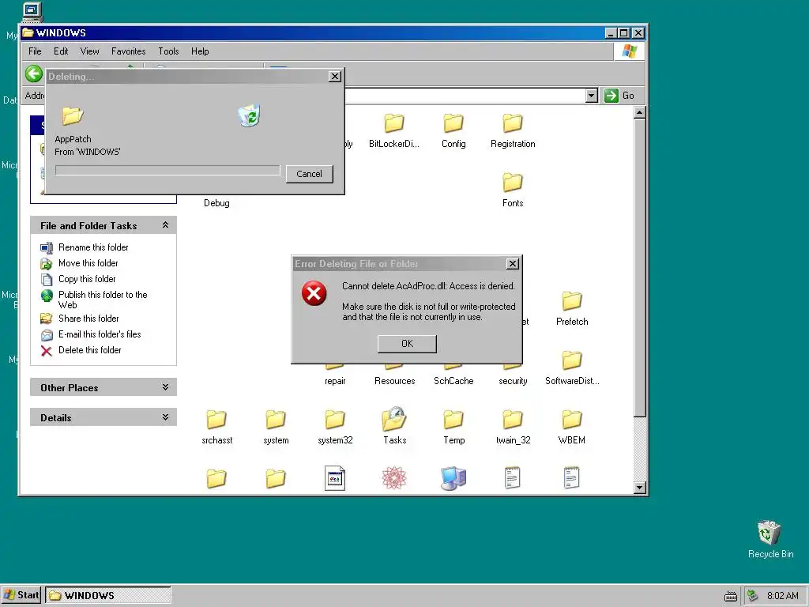Select the system32 folder icon
Viewport: 809px width, 607px height.
point(335,420)
